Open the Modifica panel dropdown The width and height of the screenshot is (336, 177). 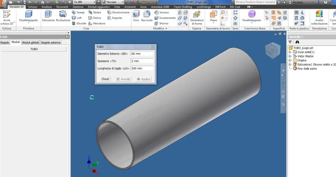coord(160,28)
